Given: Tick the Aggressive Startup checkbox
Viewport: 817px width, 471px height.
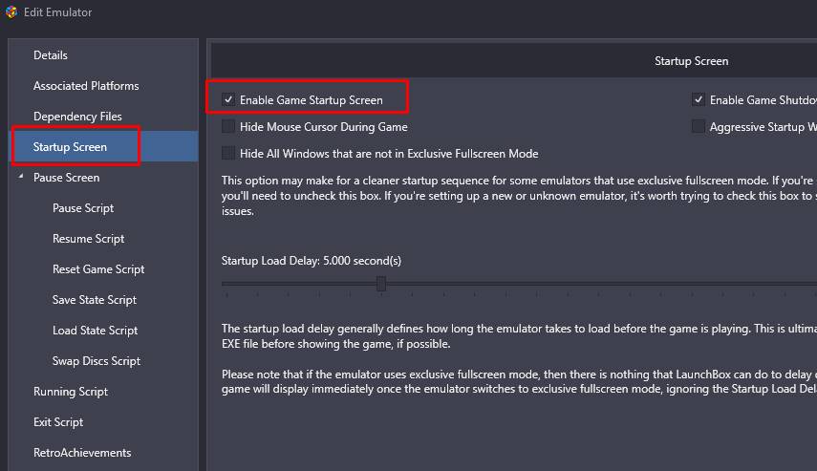Looking at the screenshot, I should (699, 126).
